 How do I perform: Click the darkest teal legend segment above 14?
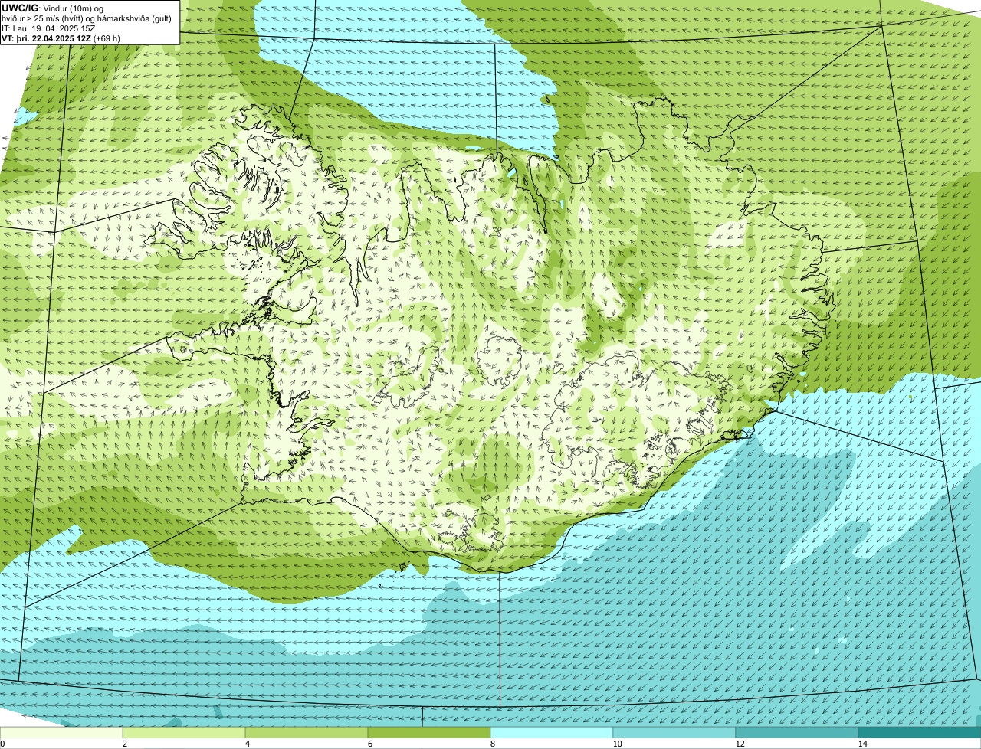(x=920, y=732)
